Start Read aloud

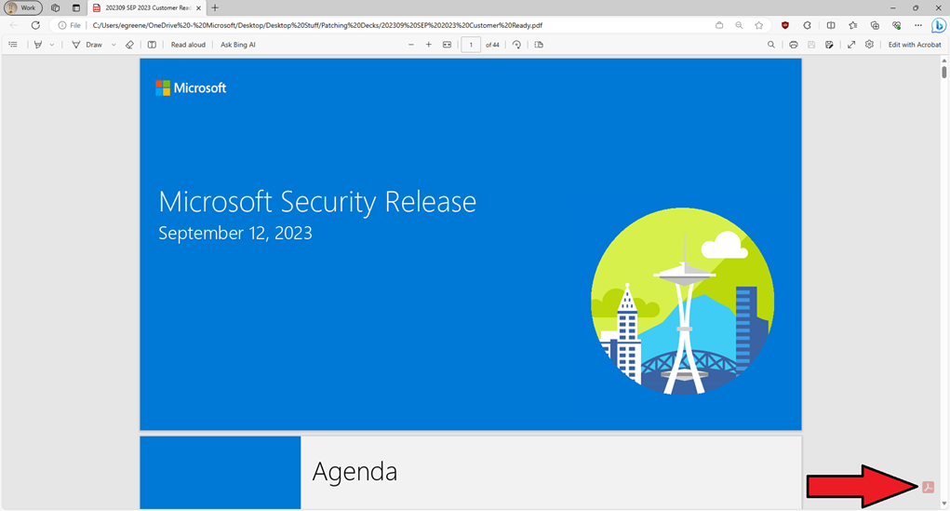(x=188, y=45)
